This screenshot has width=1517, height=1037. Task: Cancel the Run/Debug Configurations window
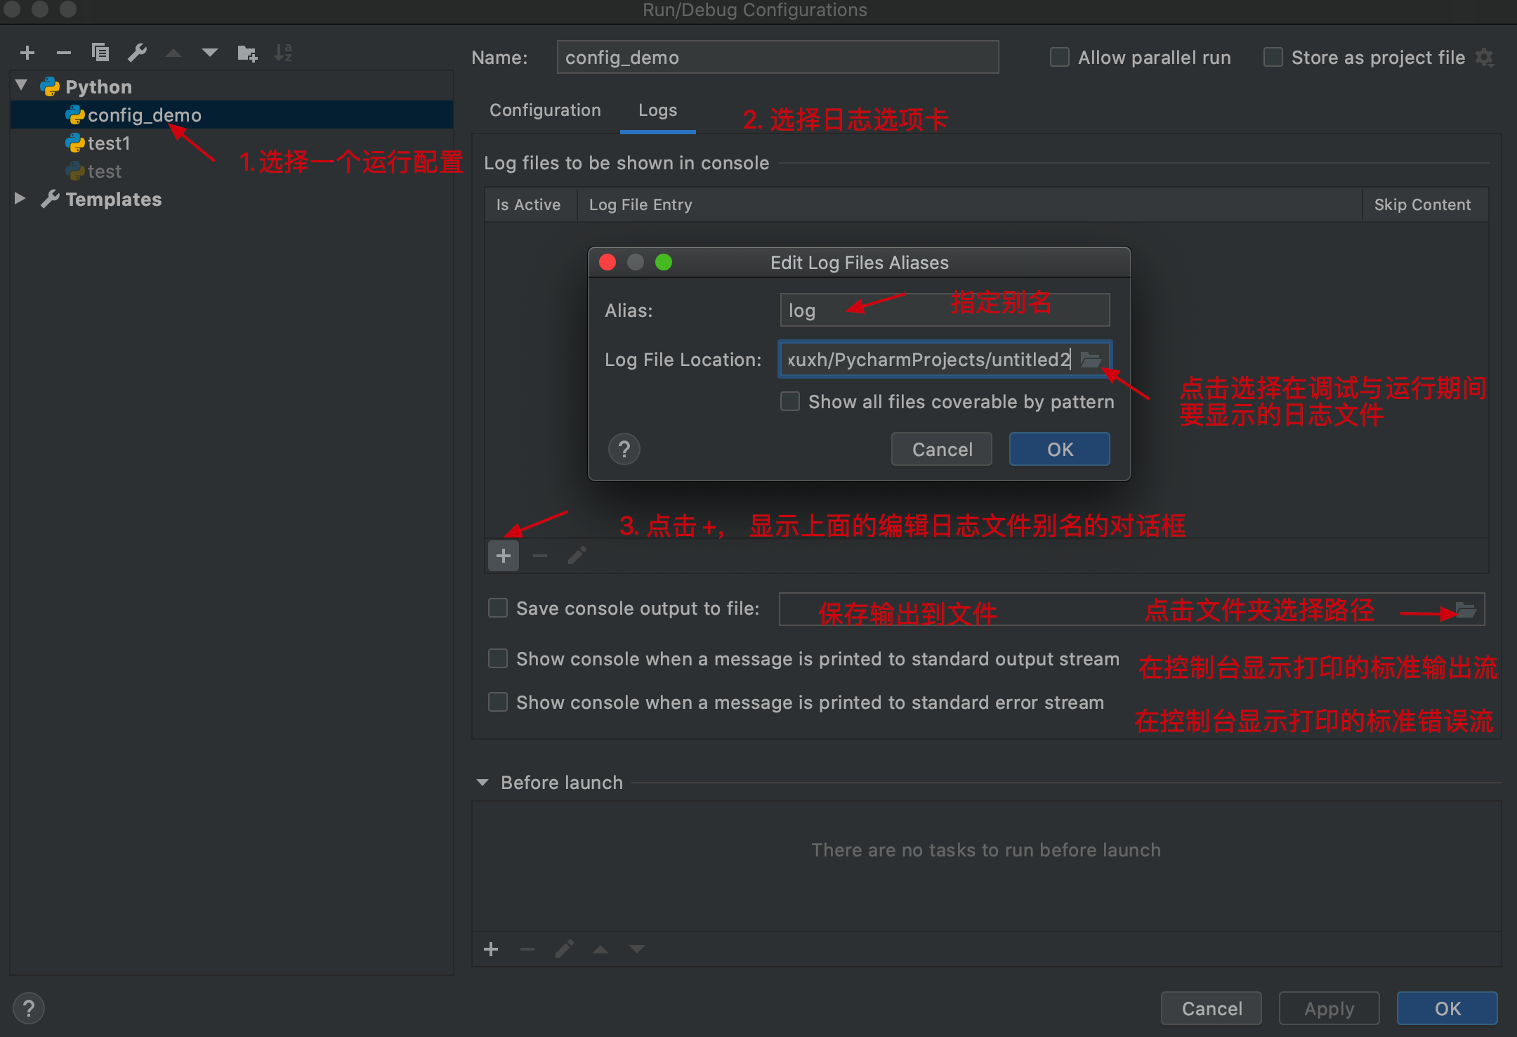pyautogui.click(x=1211, y=1008)
